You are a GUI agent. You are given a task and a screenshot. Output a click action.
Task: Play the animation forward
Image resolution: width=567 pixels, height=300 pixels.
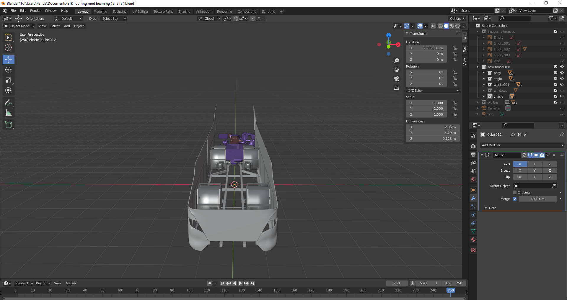coord(240,283)
